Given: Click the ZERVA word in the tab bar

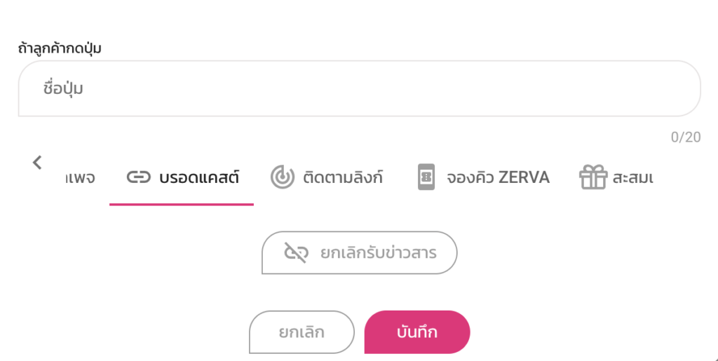Looking at the screenshot, I should pyautogui.click(x=524, y=177).
